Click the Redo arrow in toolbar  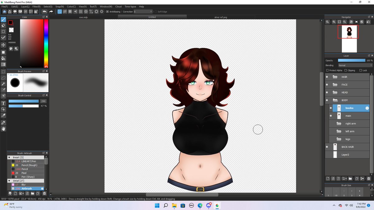51,12
